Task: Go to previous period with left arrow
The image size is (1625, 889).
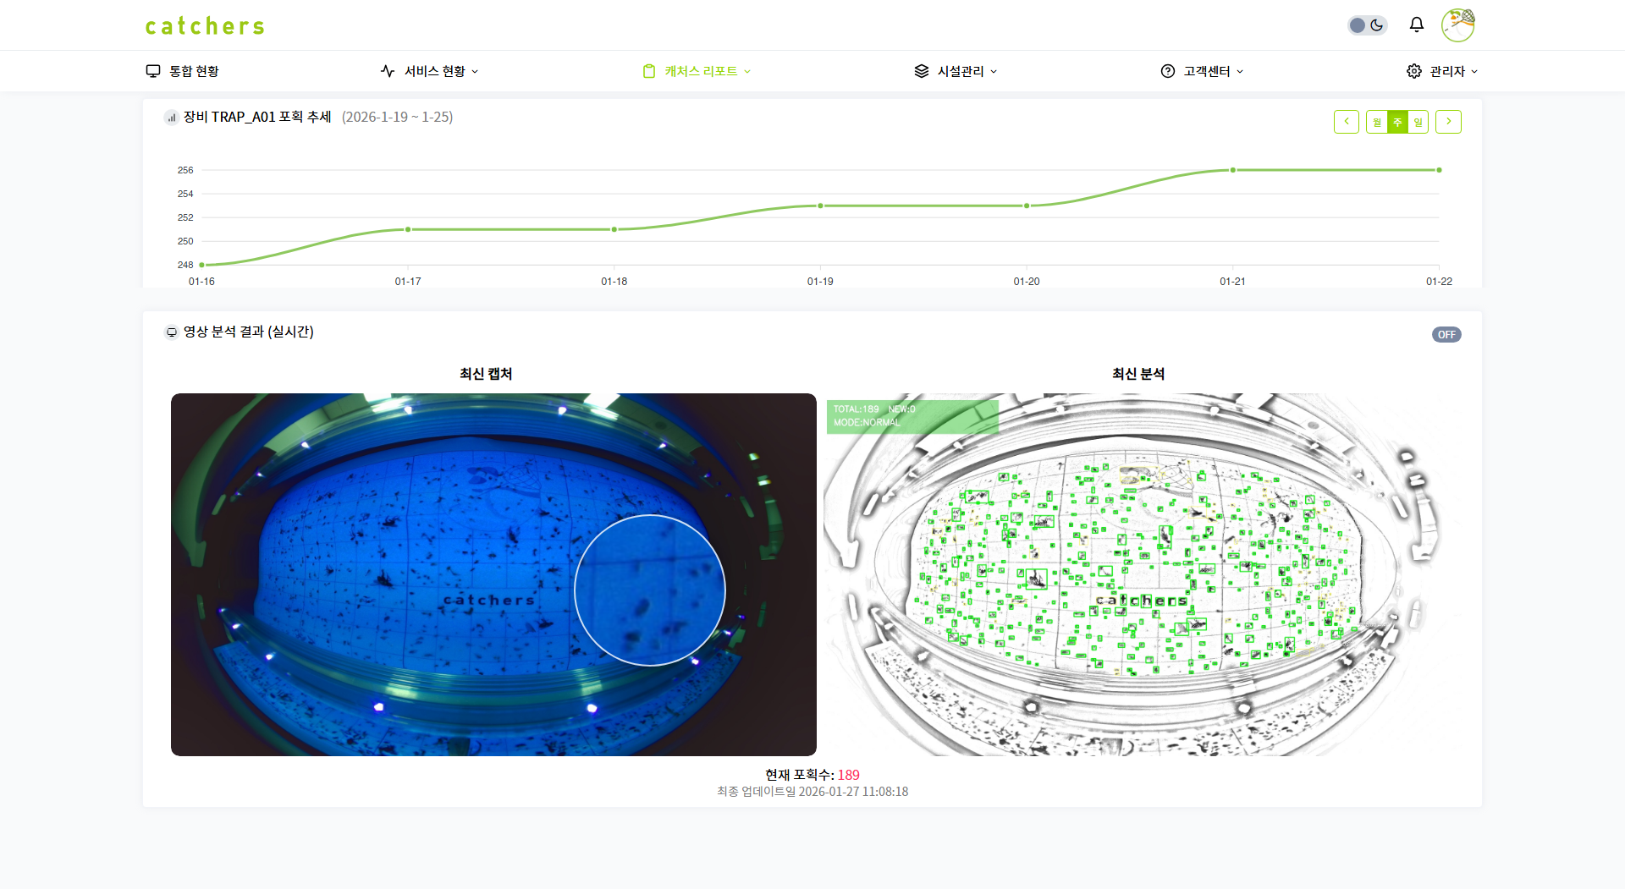Action: (1346, 122)
